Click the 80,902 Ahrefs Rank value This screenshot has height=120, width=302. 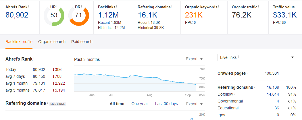click(x=17, y=15)
